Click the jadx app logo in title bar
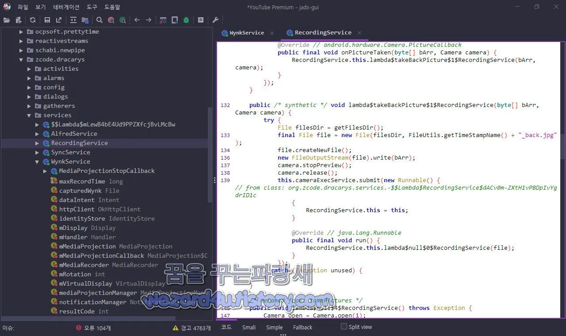This screenshot has height=336, width=566. click(7, 7)
